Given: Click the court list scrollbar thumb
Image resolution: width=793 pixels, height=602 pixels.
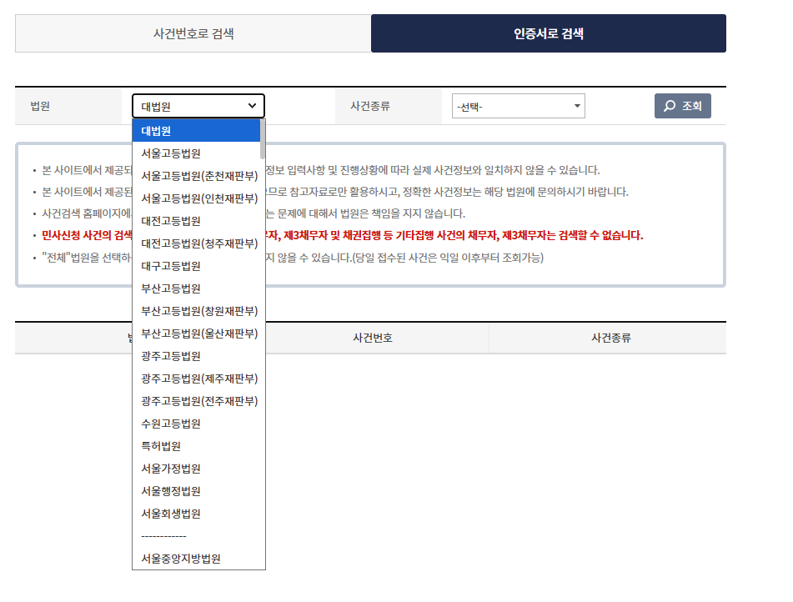Looking at the screenshot, I should (x=263, y=139).
